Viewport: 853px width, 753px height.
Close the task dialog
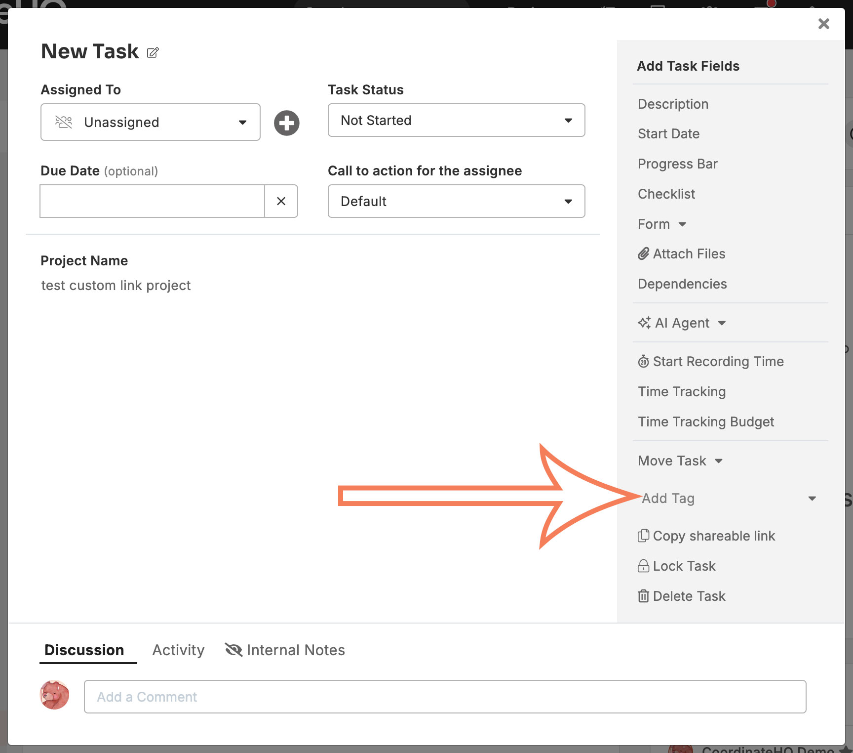click(823, 24)
